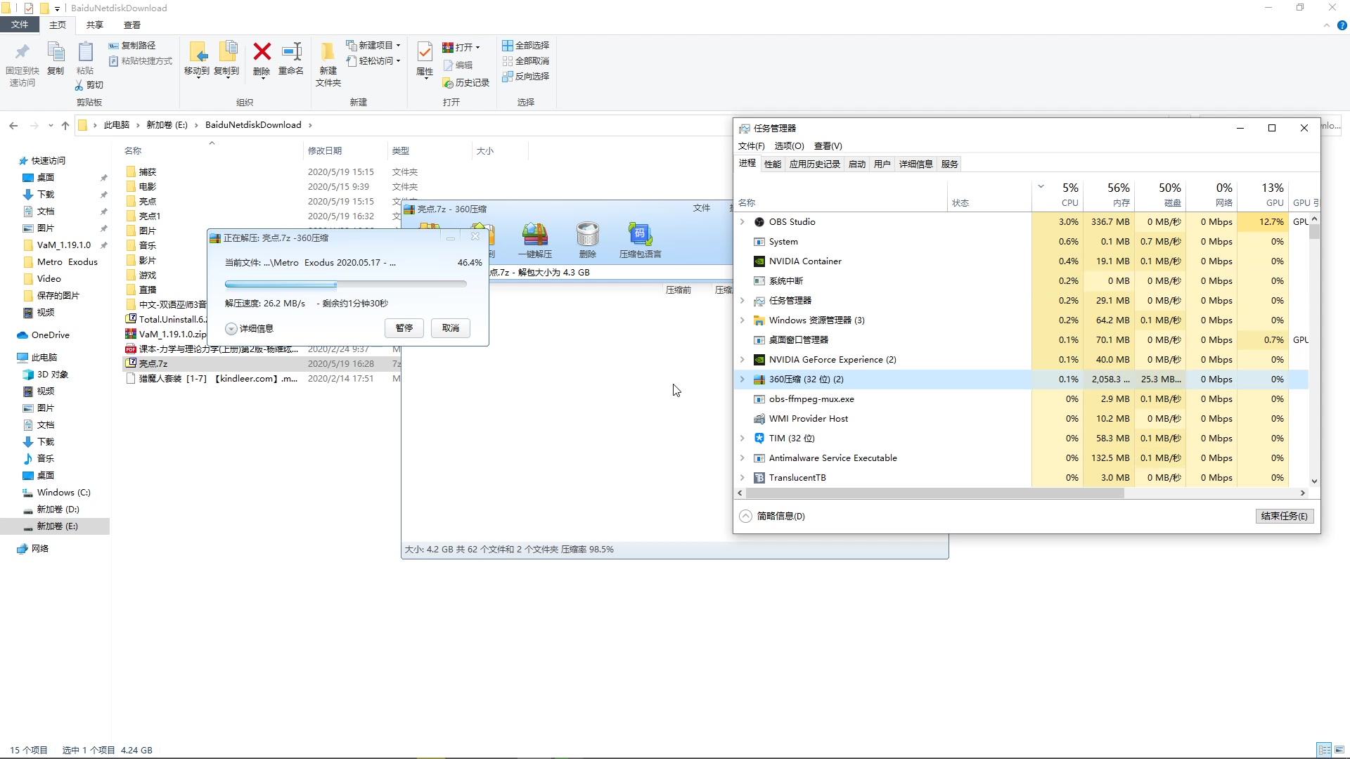1350x759 pixels.
Task: Click the Copy icon in ribbon
Action: click(56, 52)
